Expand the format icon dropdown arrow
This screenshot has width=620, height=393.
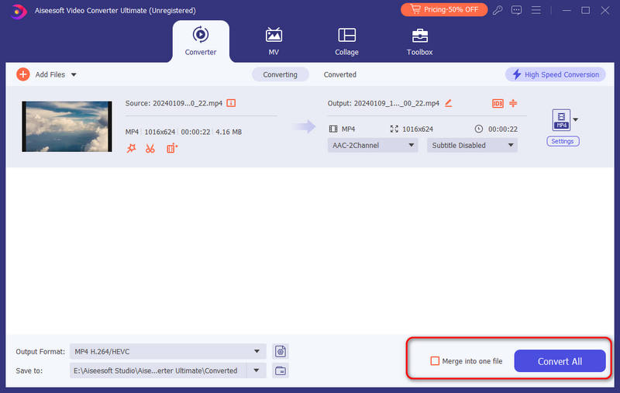point(576,119)
